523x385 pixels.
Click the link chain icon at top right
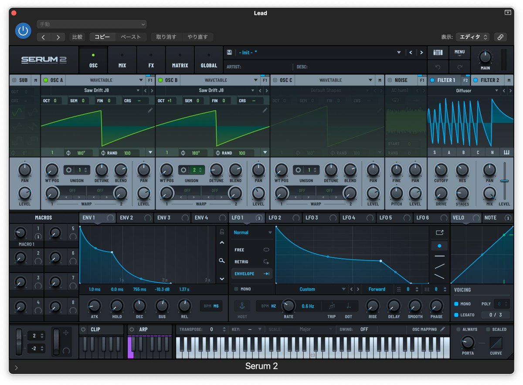(x=500, y=37)
